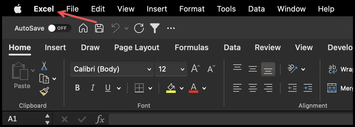Image resolution: width=355 pixels, height=127 pixels.
Task: Click the Filter funnel icon
Action: tap(155, 28)
